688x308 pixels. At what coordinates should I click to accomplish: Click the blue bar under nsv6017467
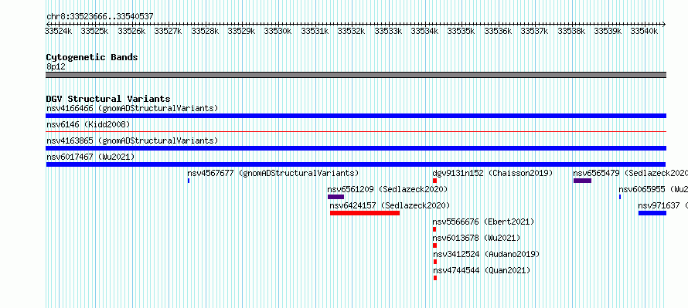356,164
